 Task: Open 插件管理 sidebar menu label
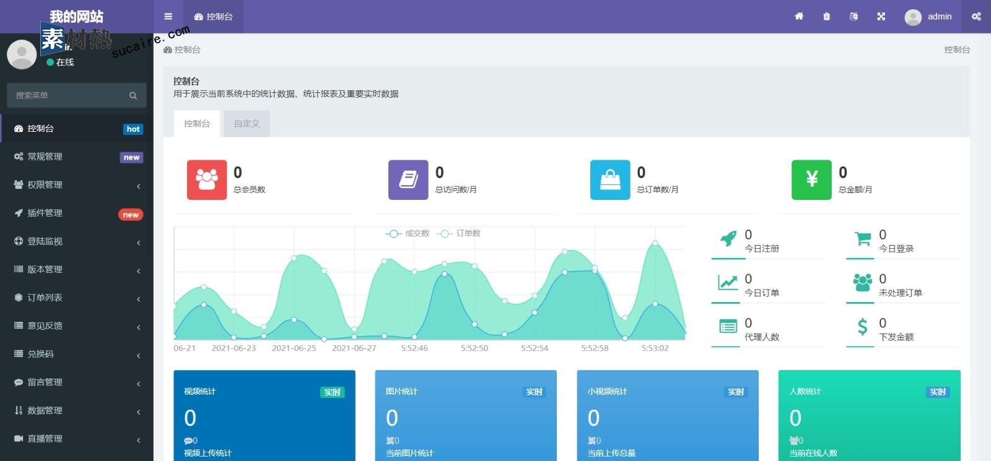[45, 213]
